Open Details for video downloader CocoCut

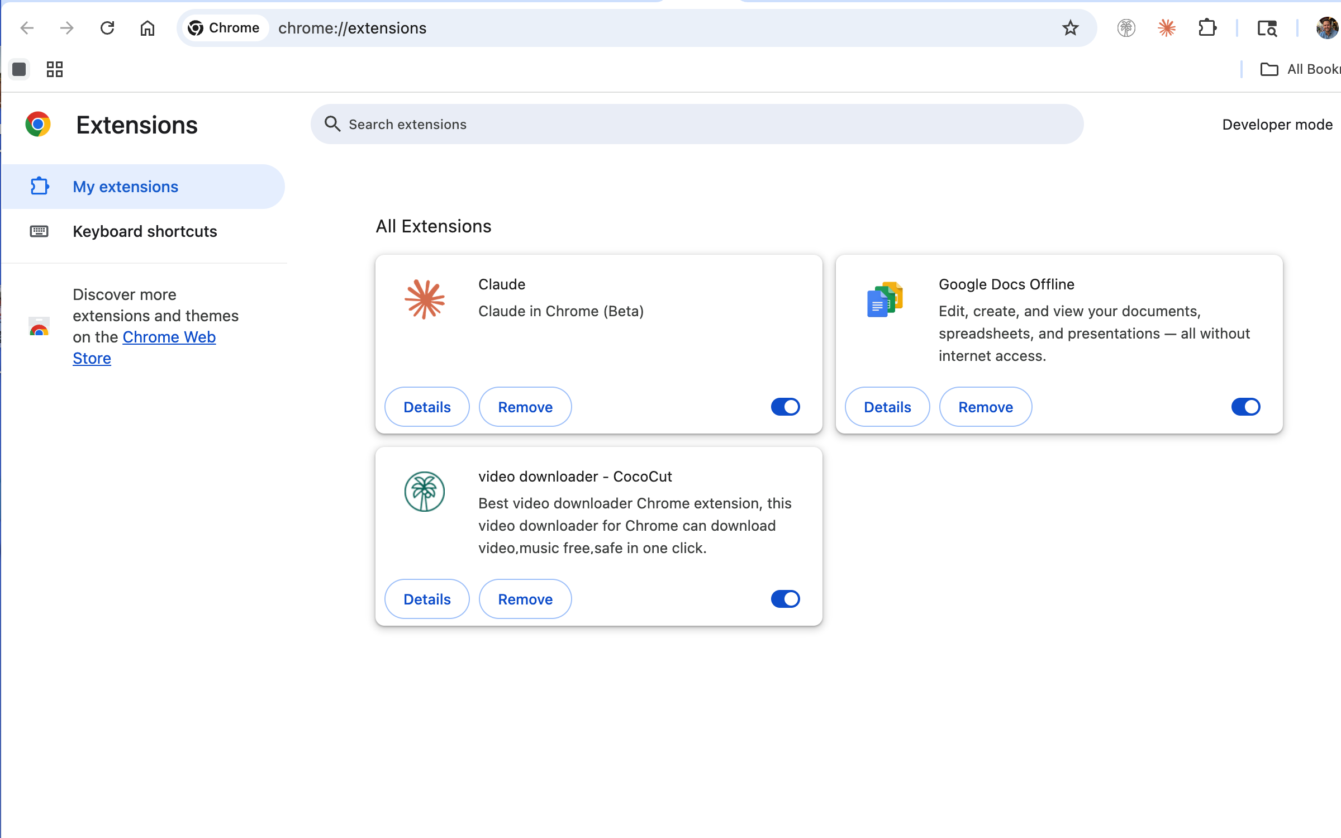(427, 599)
